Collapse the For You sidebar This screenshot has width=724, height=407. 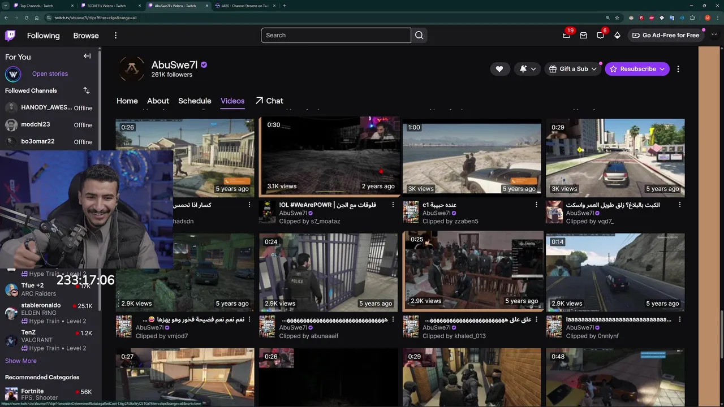pyautogui.click(x=87, y=56)
